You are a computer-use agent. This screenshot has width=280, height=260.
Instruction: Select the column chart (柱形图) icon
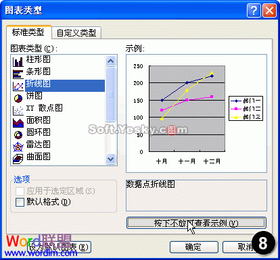(18, 61)
